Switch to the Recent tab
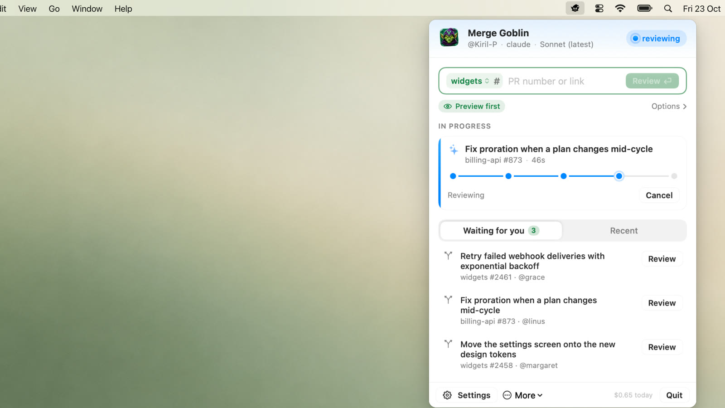Screen dimensions: 725x408 click(x=624, y=231)
